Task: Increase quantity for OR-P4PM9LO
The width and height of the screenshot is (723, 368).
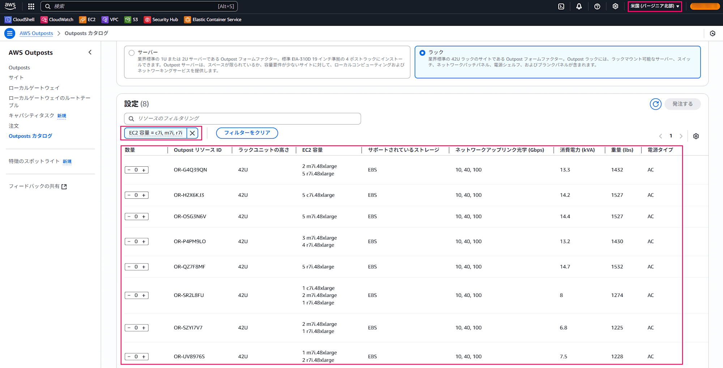Action: click(x=144, y=241)
